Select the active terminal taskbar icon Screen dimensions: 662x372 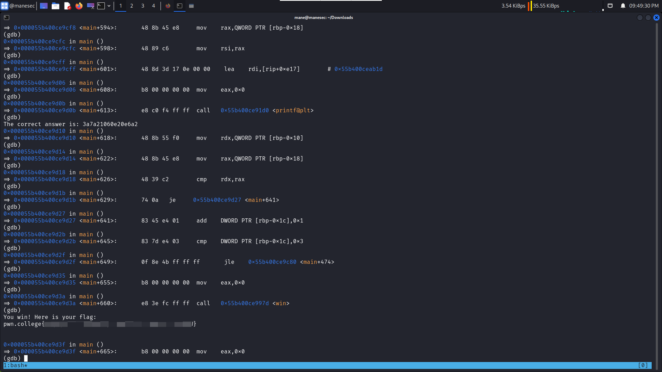pos(180,6)
